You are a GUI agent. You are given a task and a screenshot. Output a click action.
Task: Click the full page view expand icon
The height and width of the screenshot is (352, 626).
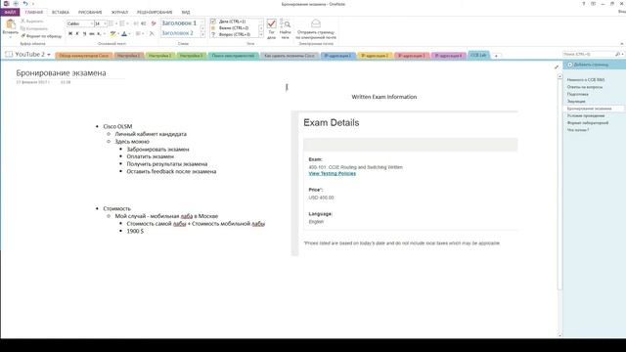557,67
